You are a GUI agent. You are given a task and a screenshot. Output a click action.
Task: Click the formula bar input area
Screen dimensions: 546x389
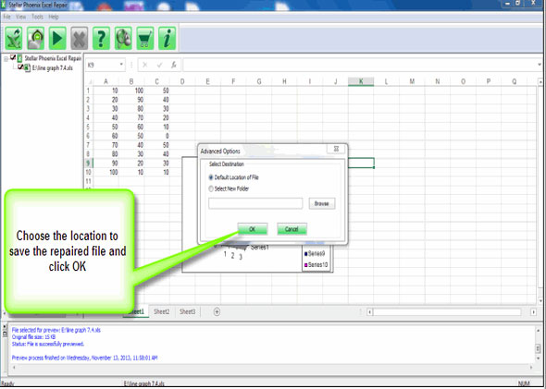[359, 65]
